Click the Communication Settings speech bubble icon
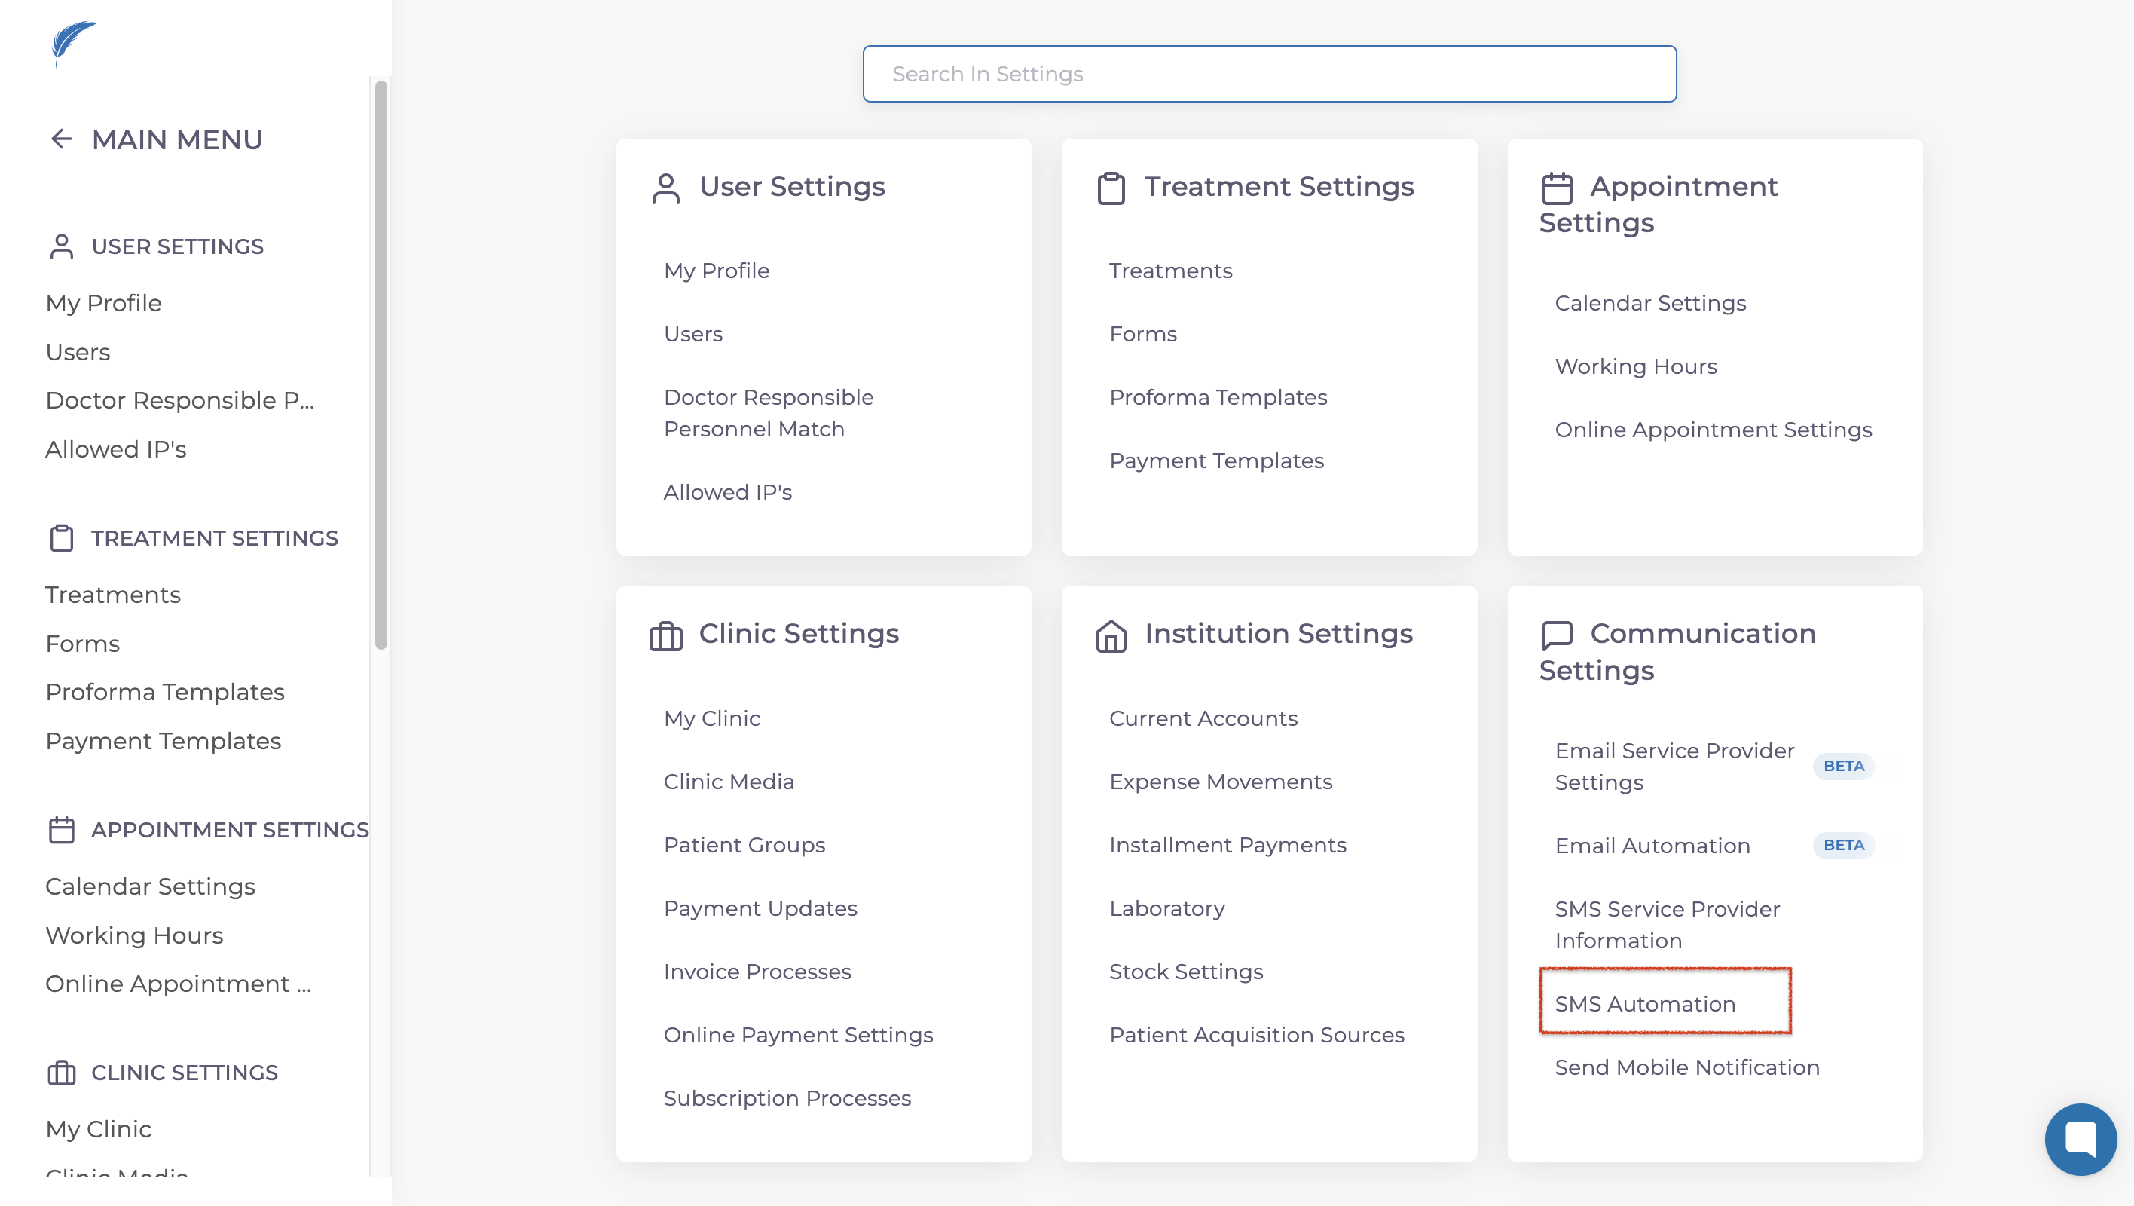Viewport: 2134px width, 1206px height. [1557, 635]
